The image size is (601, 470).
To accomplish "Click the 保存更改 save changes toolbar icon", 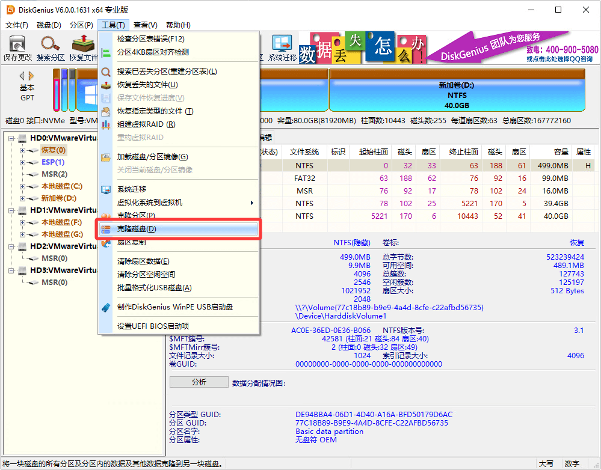I will pos(17,45).
